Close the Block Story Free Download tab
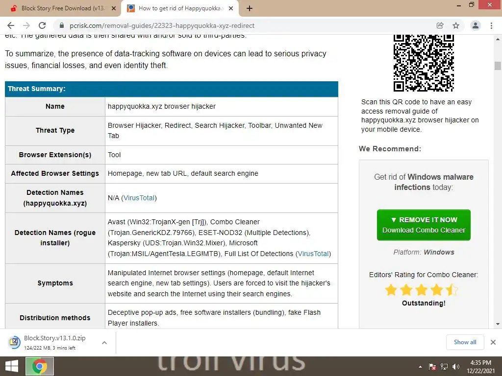The image size is (502, 376). pyautogui.click(x=114, y=9)
